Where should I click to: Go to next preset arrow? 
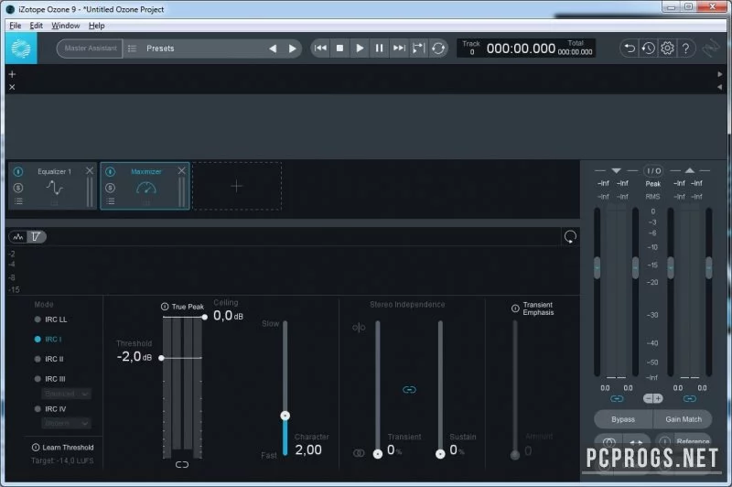292,49
